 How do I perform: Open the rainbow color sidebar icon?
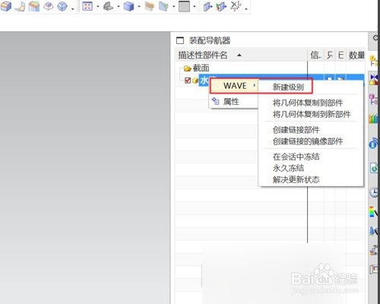pyautogui.click(x=374, y=212)
